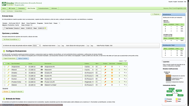
Task: Open the Informes tab
Action: click(54, 9)
